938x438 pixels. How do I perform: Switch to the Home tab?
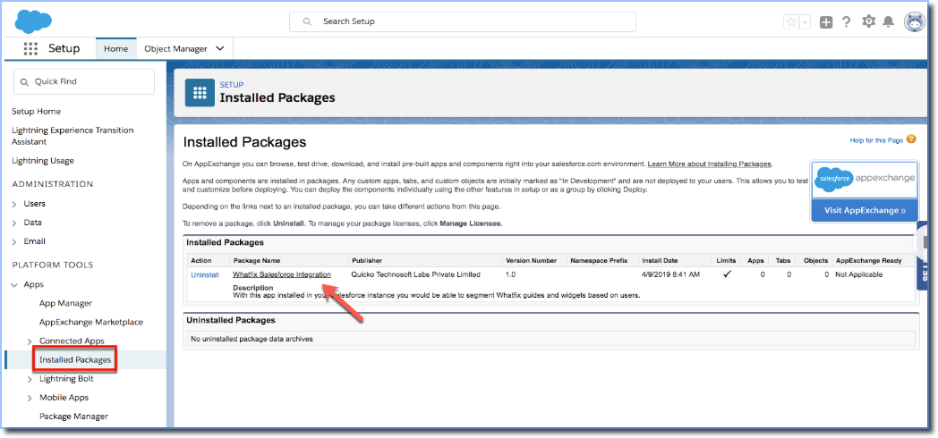click(x=116, y=49)
